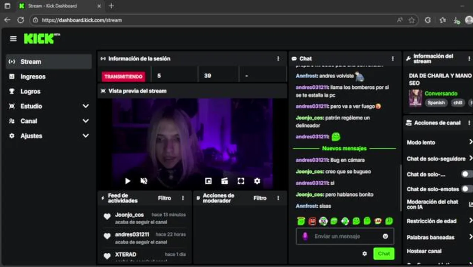Open Acciones de moderador options menu
The height and width of the screenshot is (267, 473).
pos(278,198)
